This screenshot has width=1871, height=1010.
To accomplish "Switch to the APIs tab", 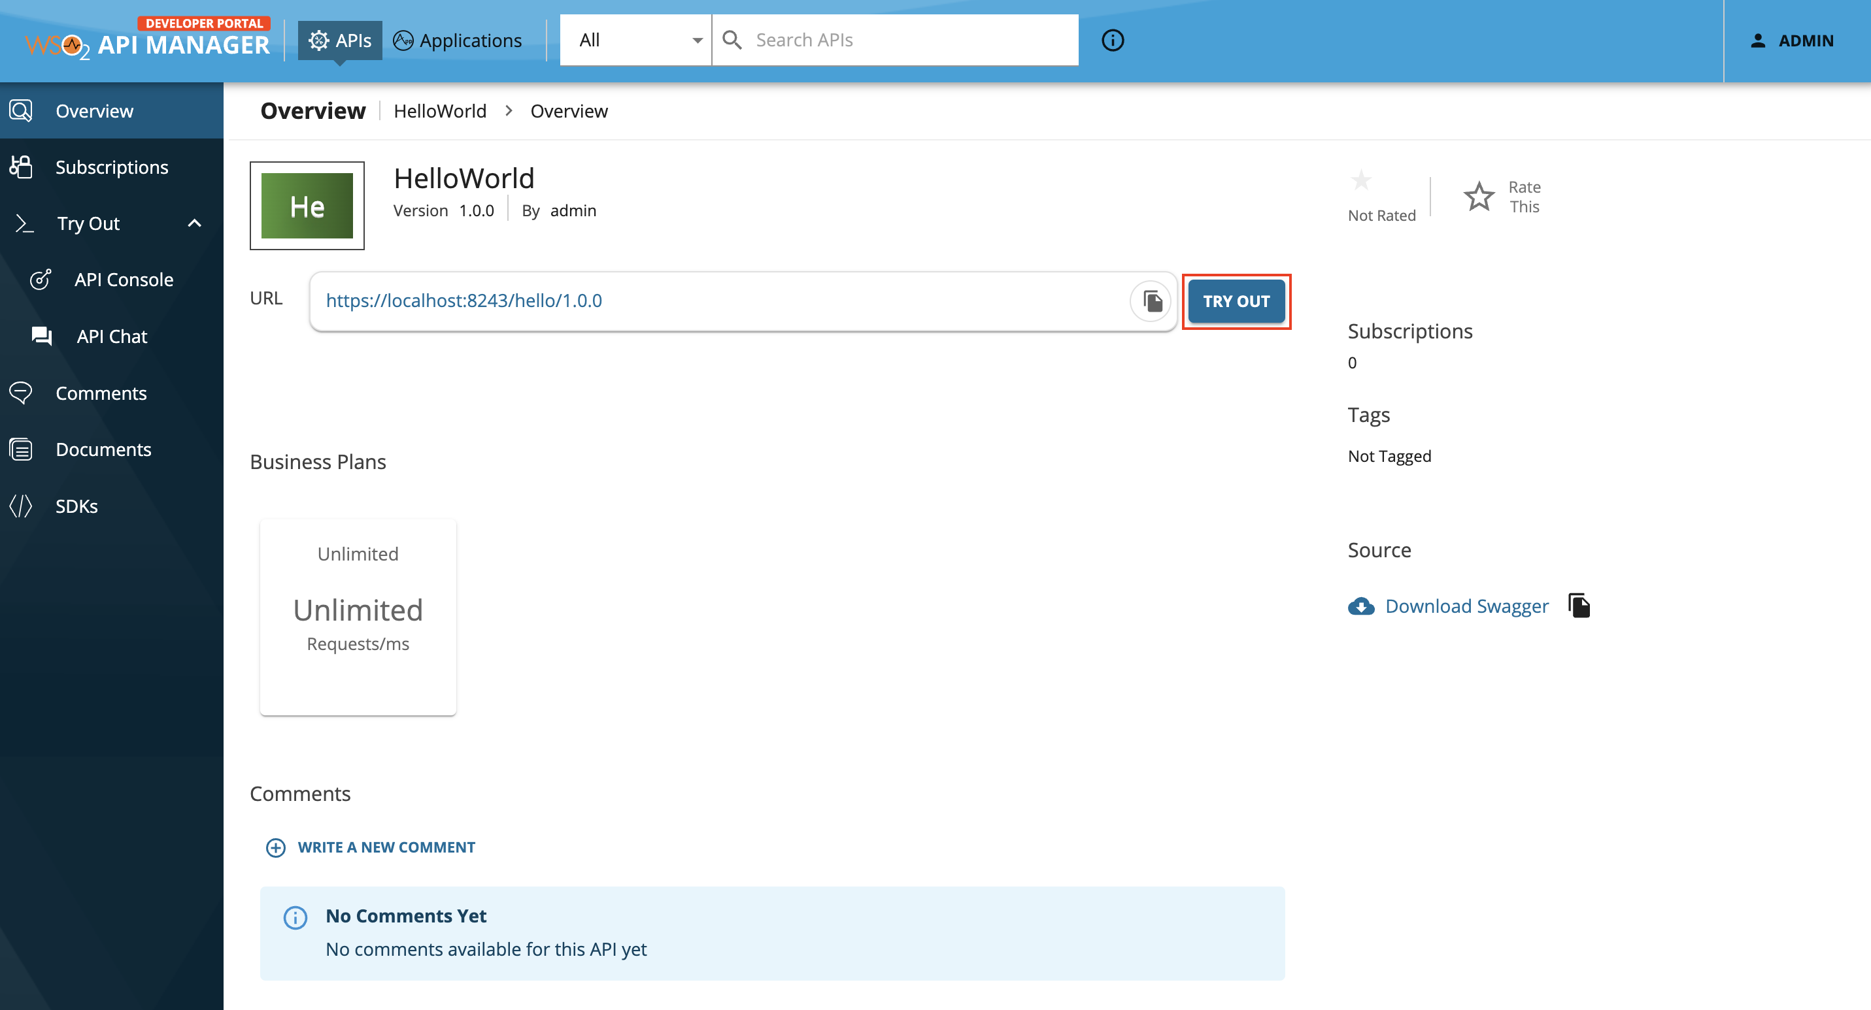I will tap(341, 40).
